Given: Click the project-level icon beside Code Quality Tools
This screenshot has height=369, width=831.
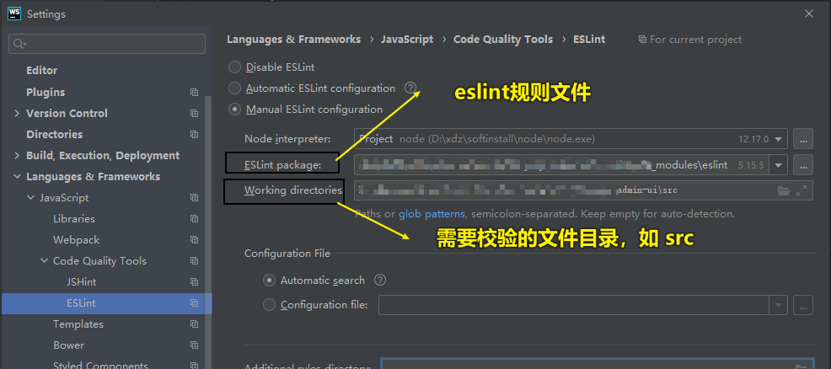Looking at the screenshot, I should (195, 261).
